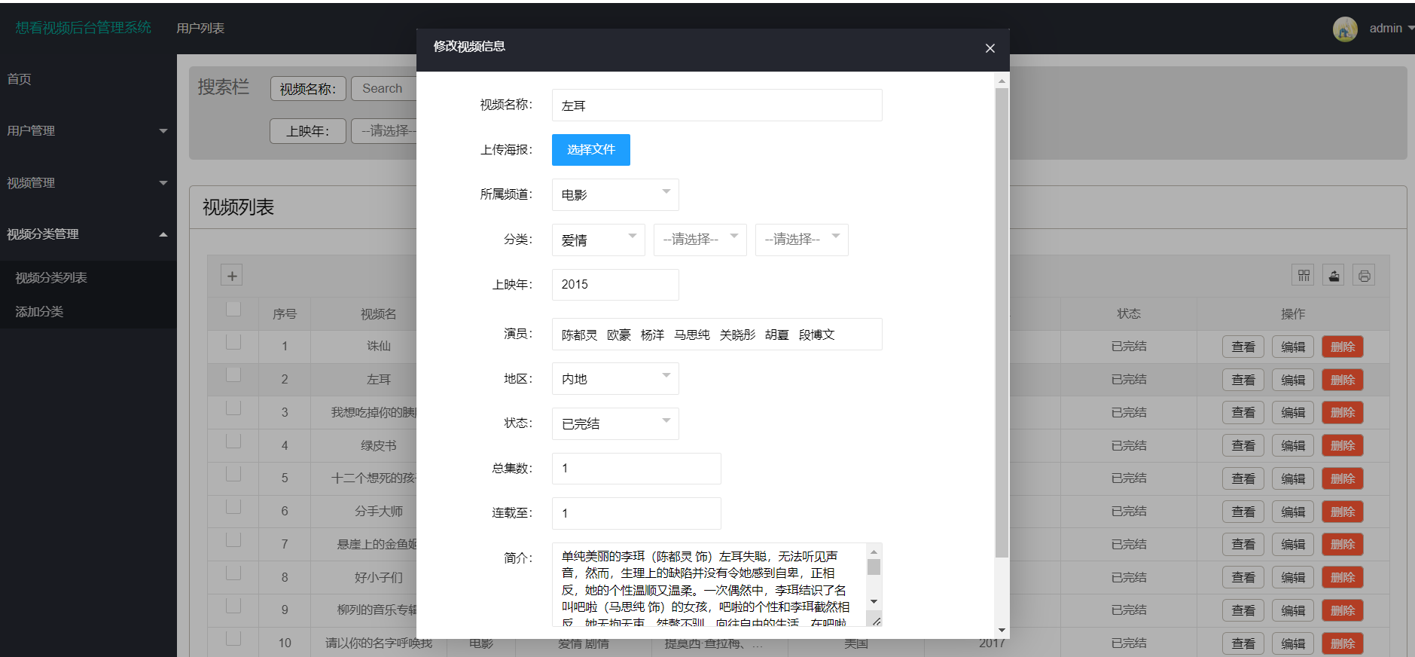Open the 地区 dropdown showing 内地
The width and height of the screenshot is (1415, 657).
click(615, 378)
